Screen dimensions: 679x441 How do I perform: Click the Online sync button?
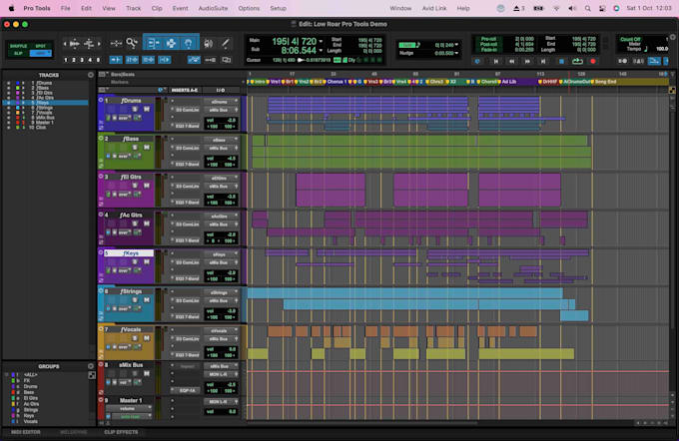477,62
